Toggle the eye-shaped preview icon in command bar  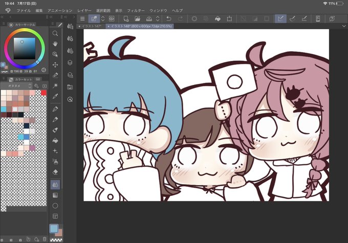(x=112, y=18)
